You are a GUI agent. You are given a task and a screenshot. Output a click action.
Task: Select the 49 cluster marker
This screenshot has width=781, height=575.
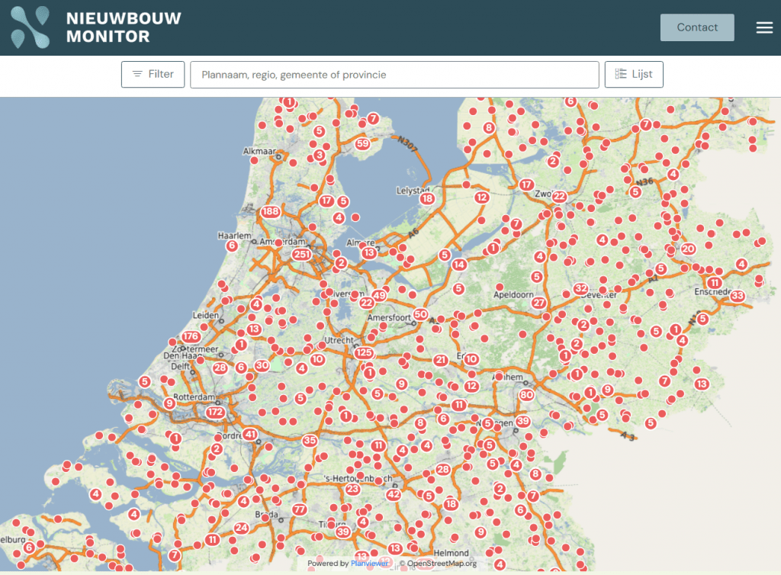pos(379,295)
